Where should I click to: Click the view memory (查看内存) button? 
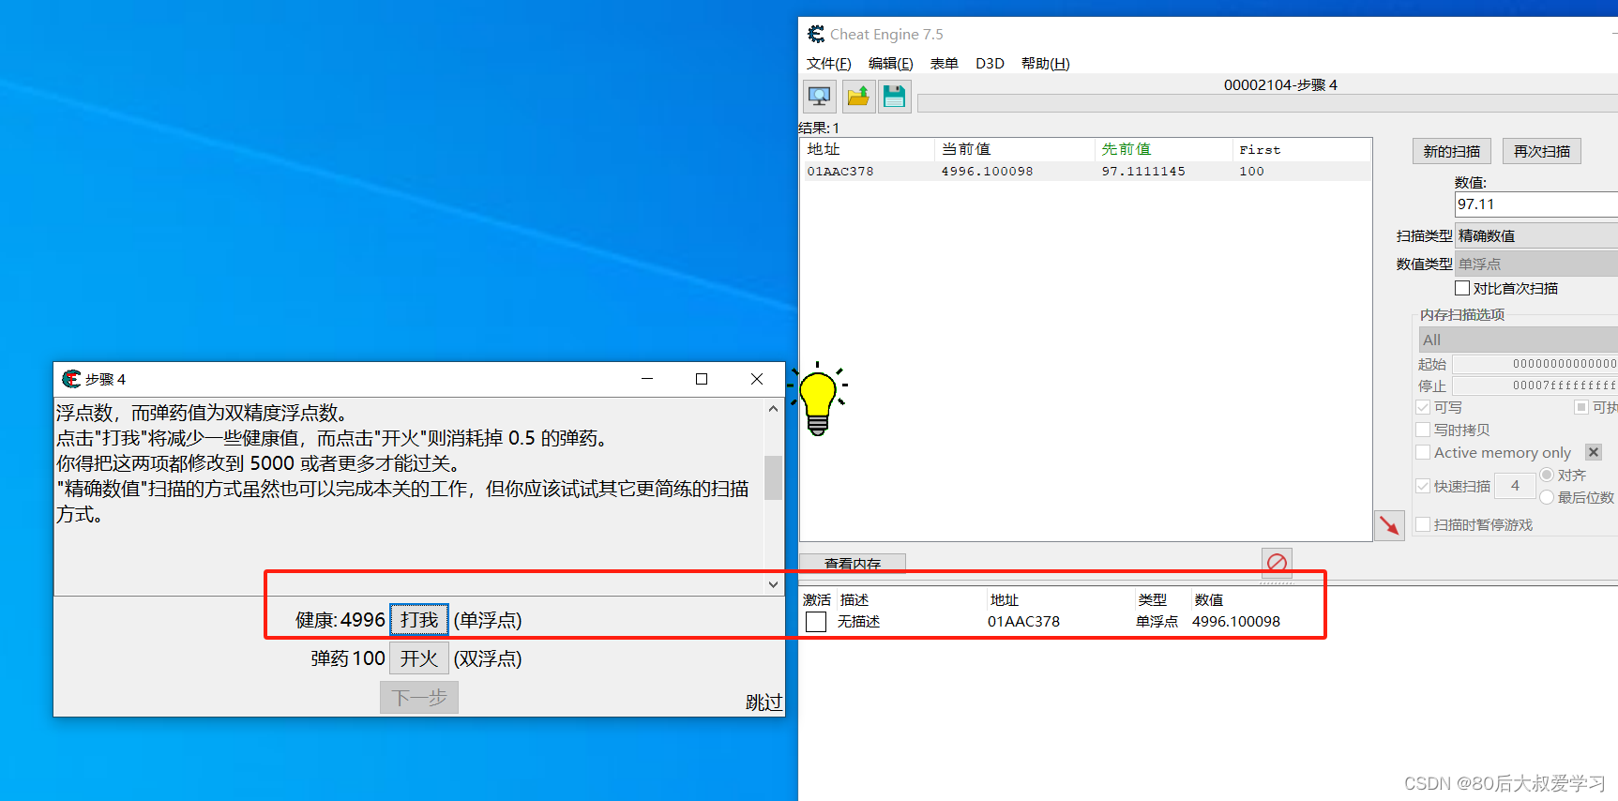click(x=853, y=563)
